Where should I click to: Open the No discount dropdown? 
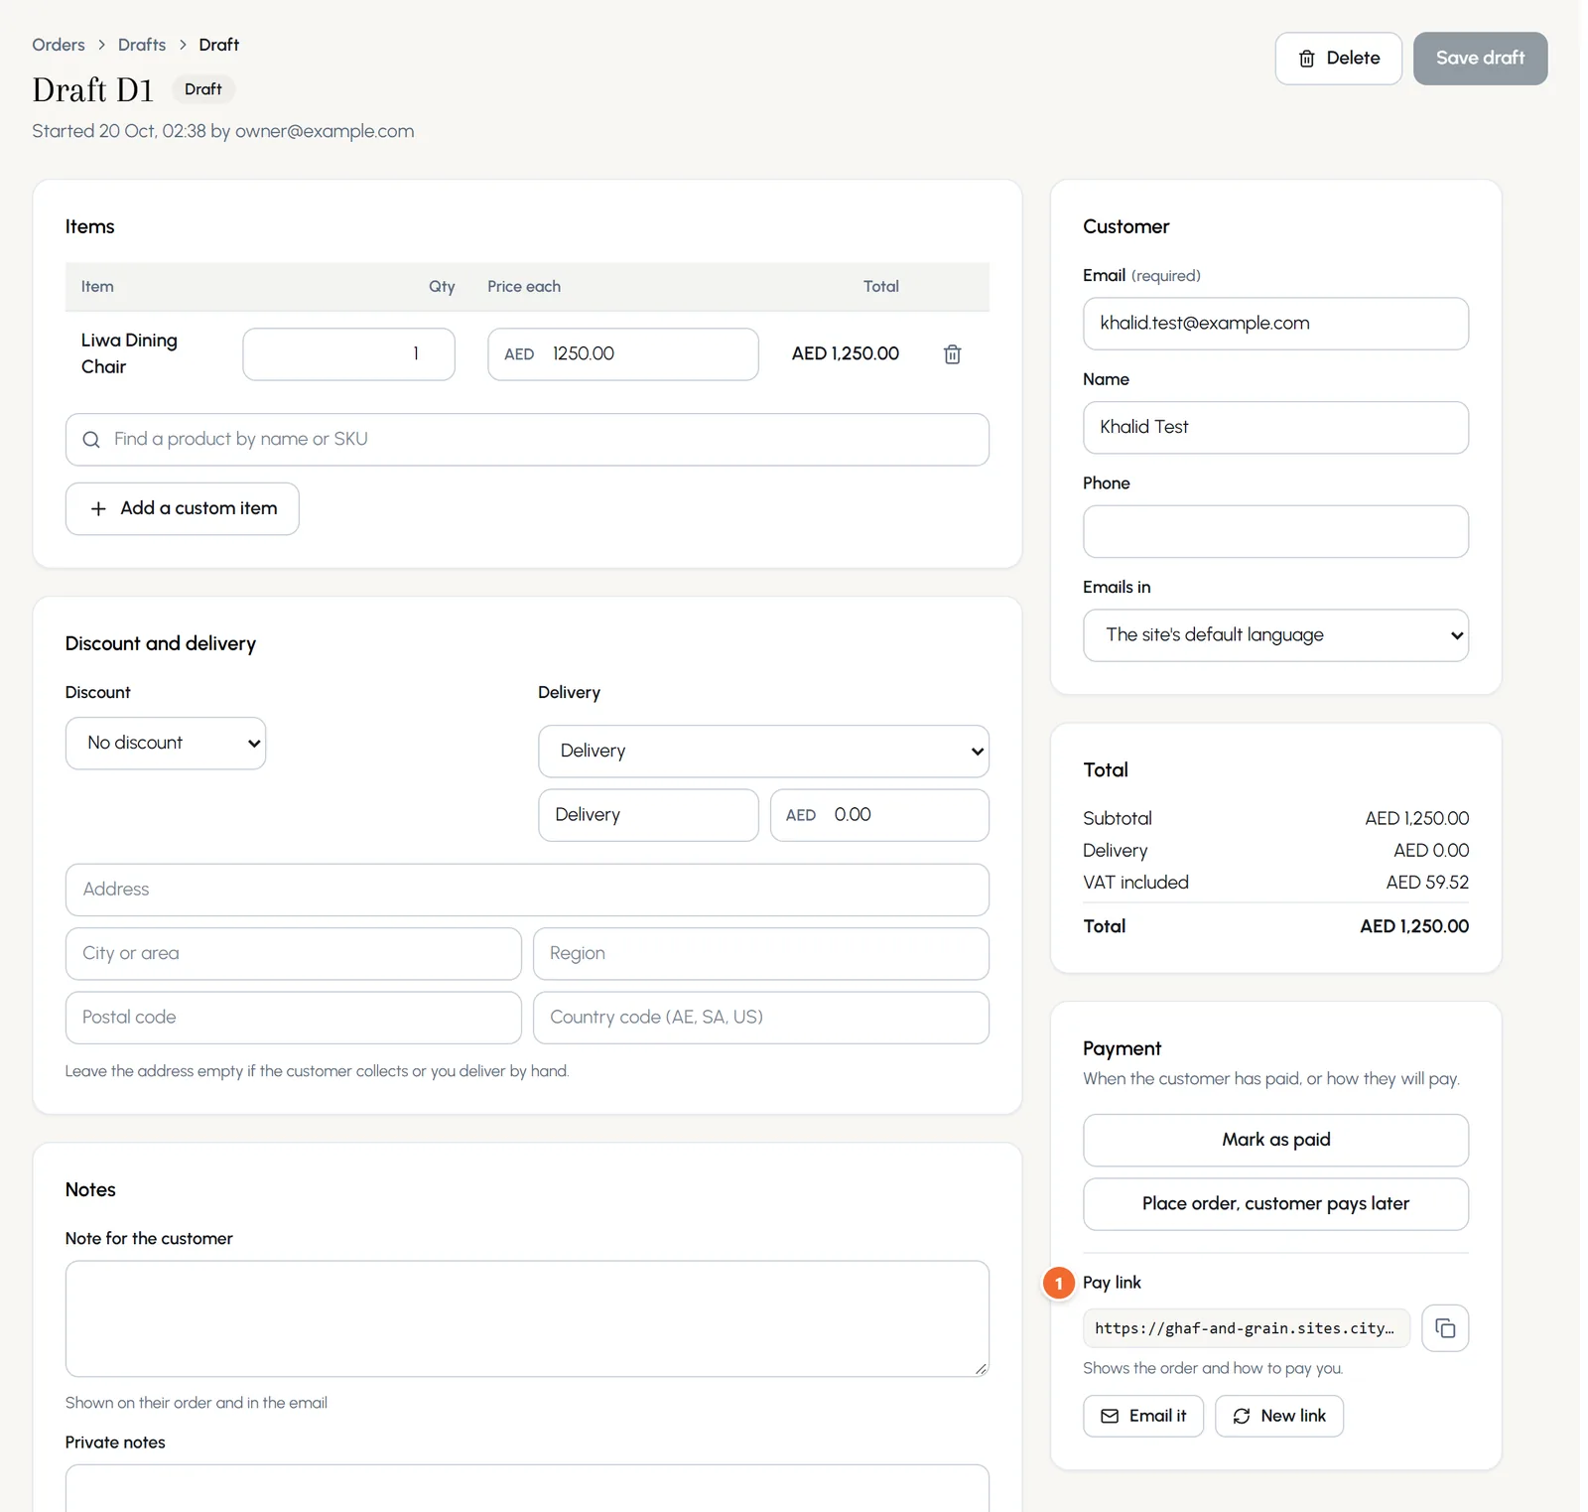[x=166, y=744]
